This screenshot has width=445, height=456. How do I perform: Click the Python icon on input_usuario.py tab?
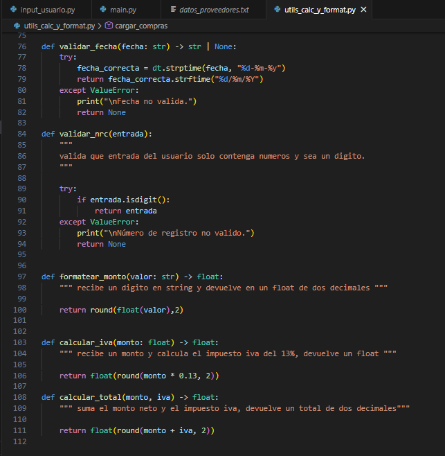(13, 10)
